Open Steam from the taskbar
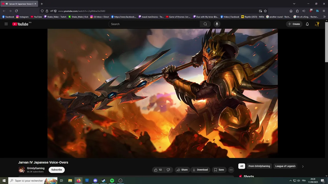The height and width of the screenshot is (184, 328). [104, 181]
